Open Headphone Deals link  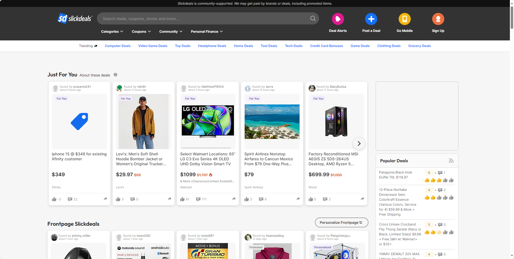click(x=212, y=46)
